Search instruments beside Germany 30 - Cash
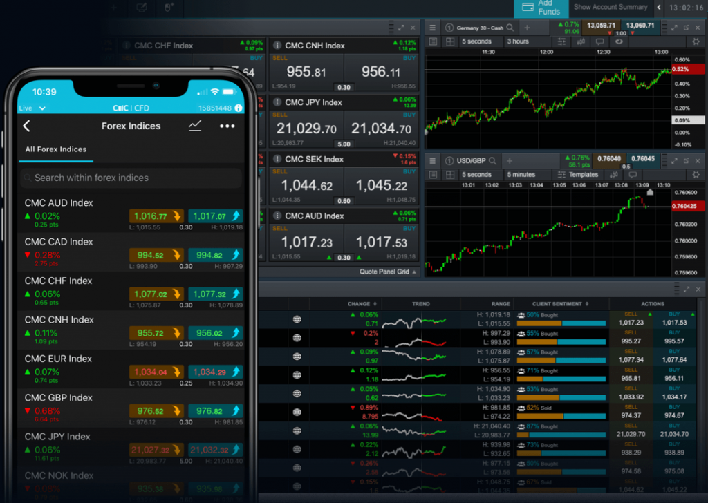The image size is (708, 503). coord(510,28)
